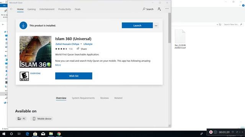The height and width of the screenshot is (137, 245).
Task: Open Cortana search circle on taskbar
Action: click(x=11, y=134)
